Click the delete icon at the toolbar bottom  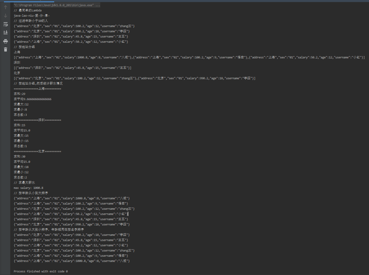coord(5,50)
